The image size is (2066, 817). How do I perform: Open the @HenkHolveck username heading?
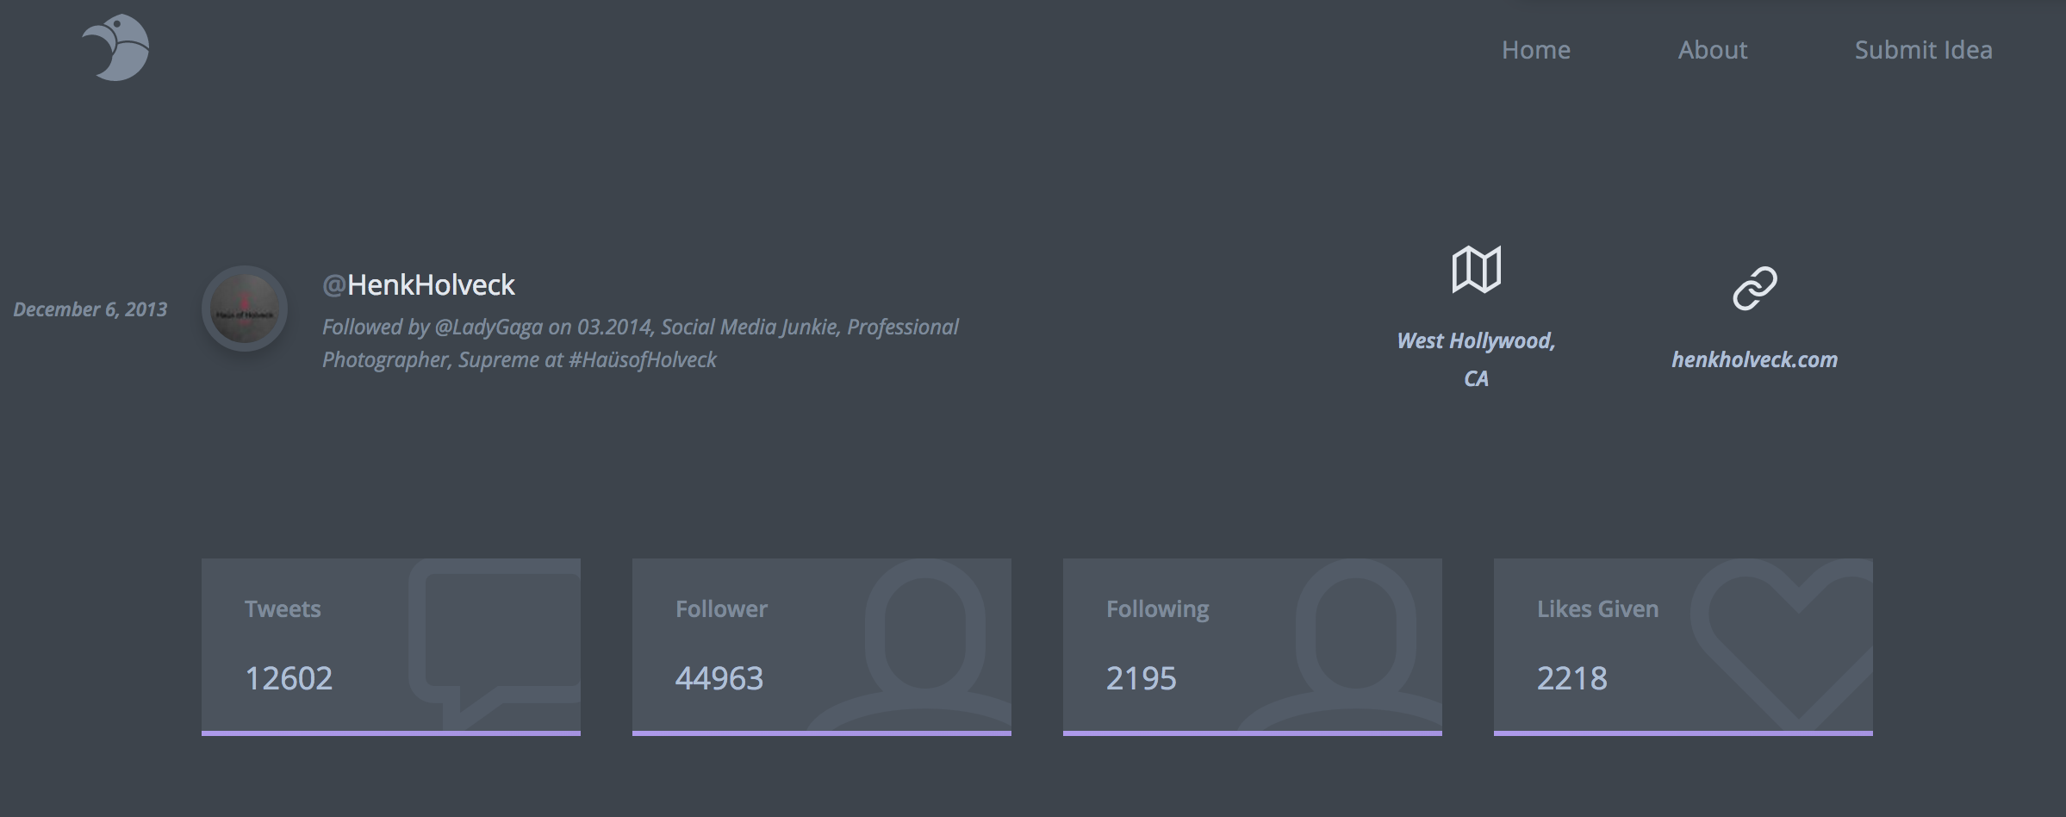tap(419, 284)
